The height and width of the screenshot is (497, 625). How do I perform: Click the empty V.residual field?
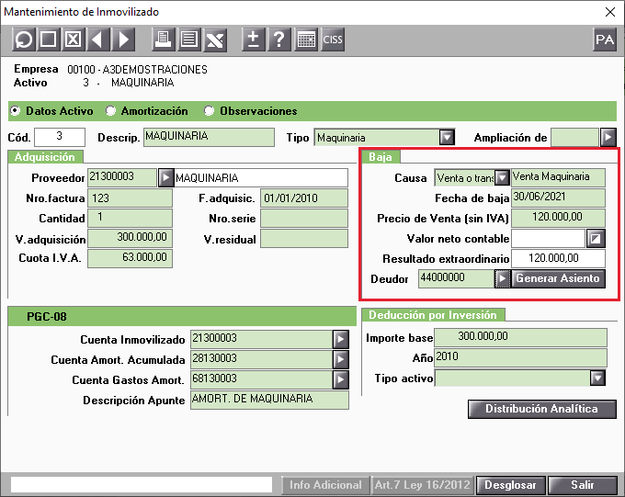(x=304, y=239)
